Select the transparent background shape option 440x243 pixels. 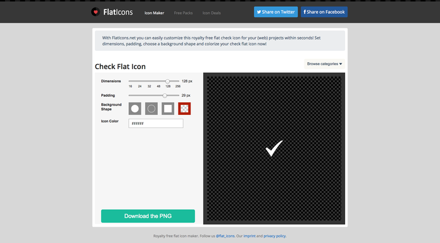click(184, 109)
